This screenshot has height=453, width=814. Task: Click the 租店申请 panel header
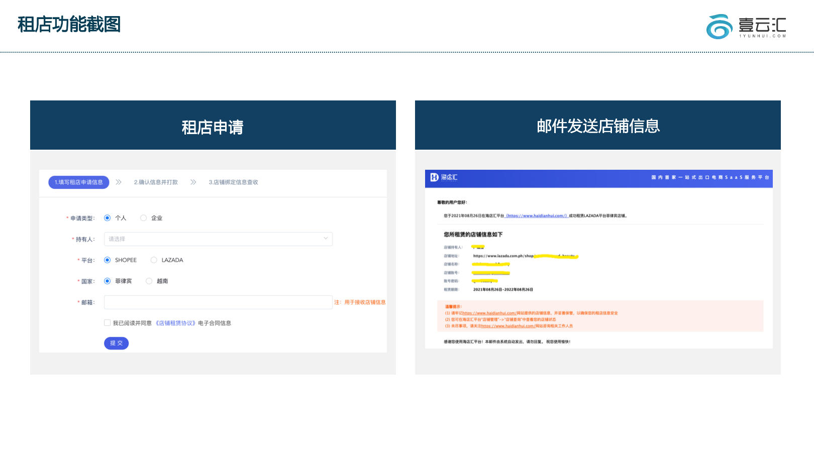tap(213, 125)
